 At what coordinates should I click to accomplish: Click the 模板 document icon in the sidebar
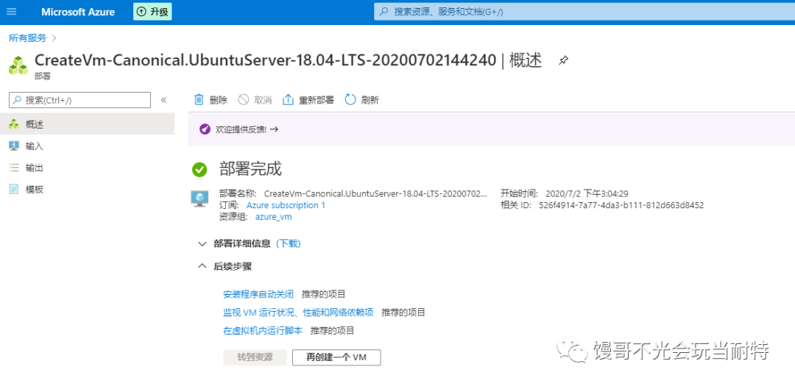(14, 190)
